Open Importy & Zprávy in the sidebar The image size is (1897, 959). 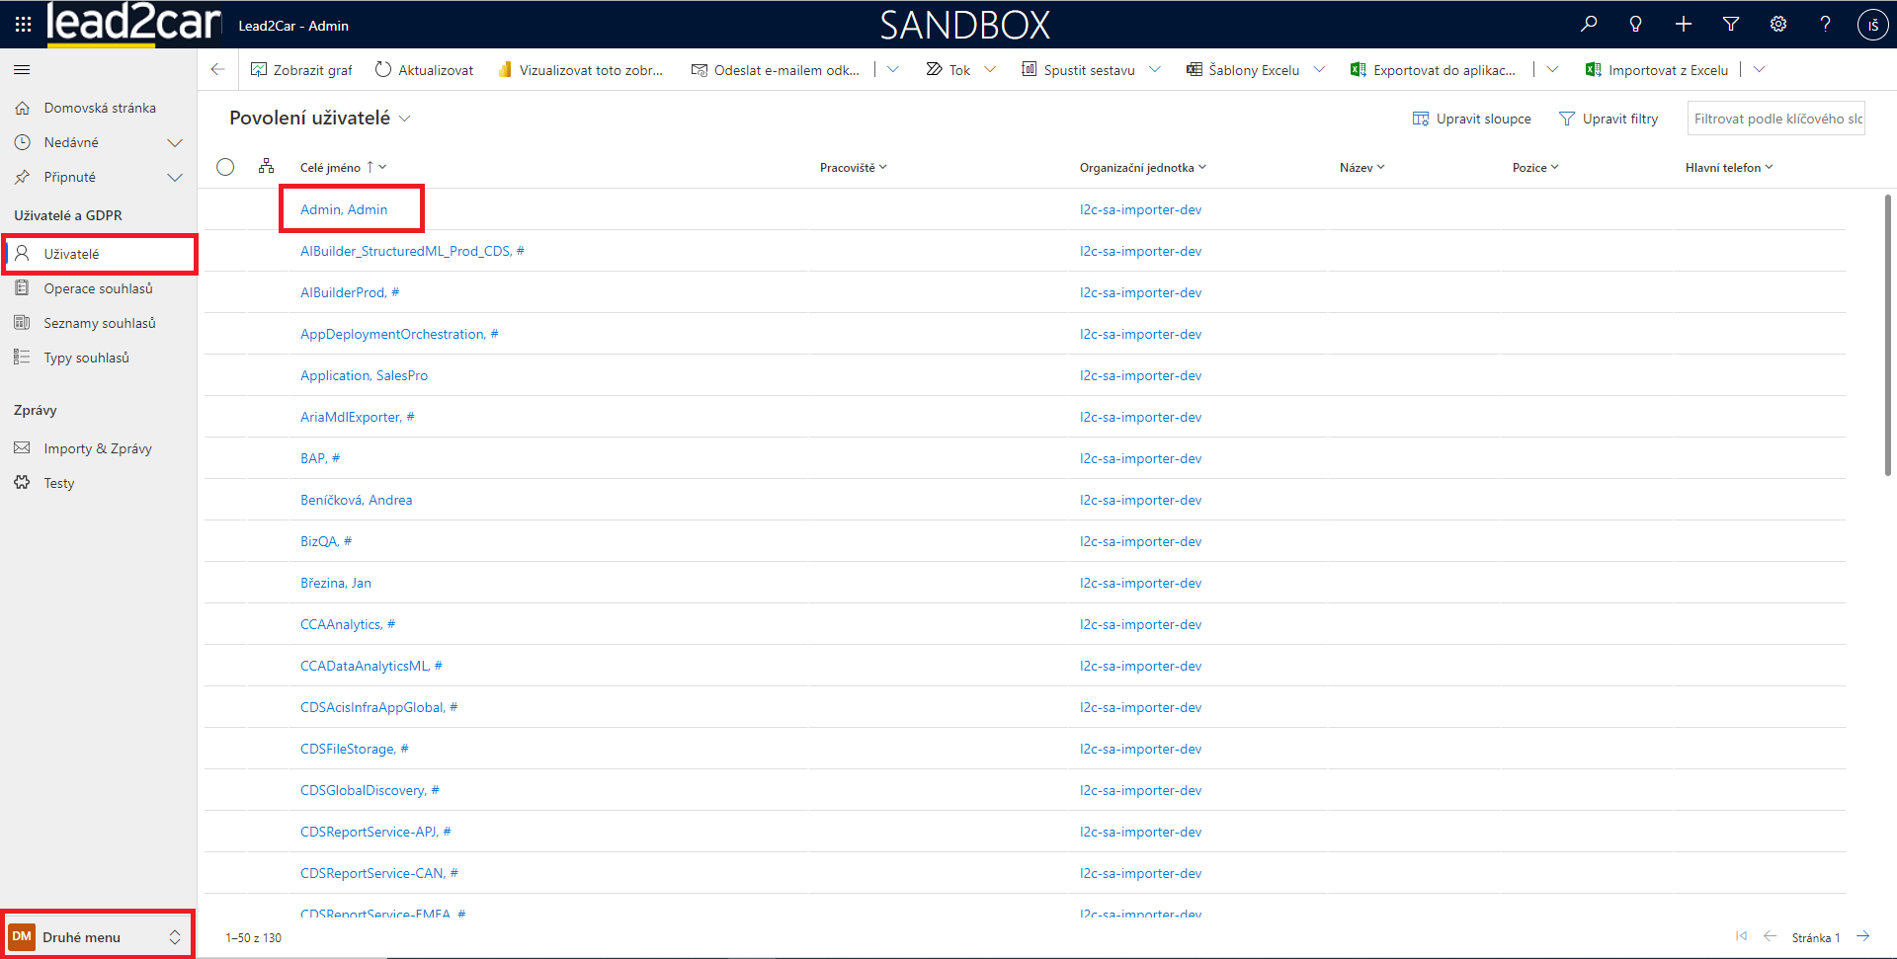pyautogui.click(x=97, y=448)
